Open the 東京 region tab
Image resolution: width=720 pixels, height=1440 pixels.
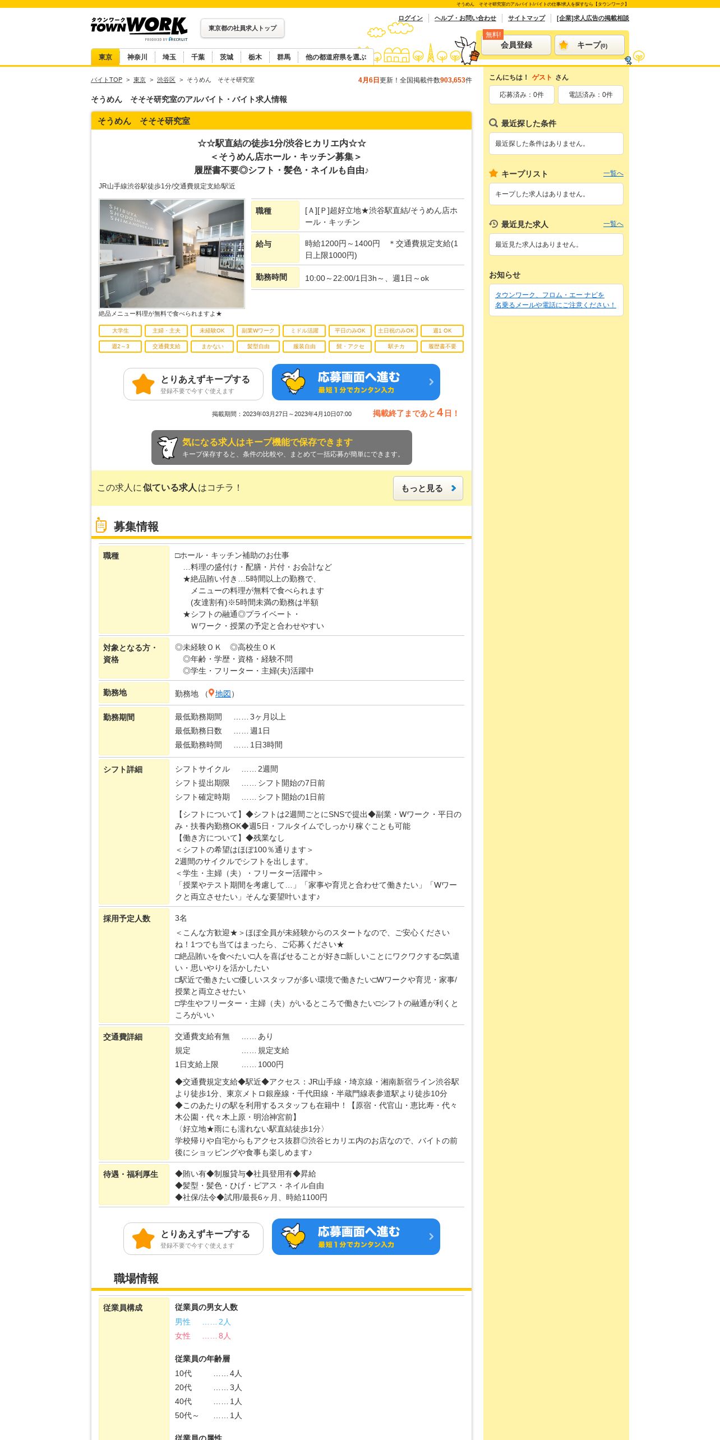105,57
